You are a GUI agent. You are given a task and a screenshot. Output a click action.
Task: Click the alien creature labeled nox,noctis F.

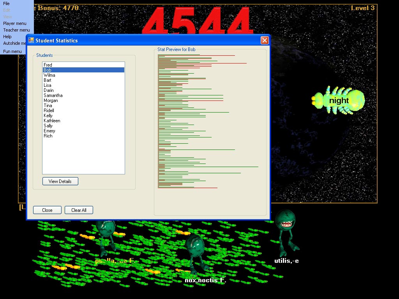(x=194, y=253)
